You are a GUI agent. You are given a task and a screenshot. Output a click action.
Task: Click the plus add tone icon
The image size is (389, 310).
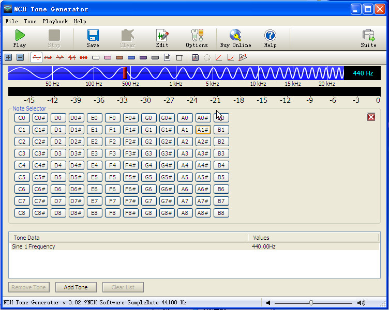(8, 57)
